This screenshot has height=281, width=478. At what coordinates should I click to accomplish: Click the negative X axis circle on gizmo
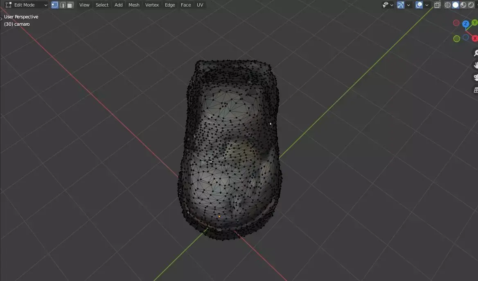[456, 23]
